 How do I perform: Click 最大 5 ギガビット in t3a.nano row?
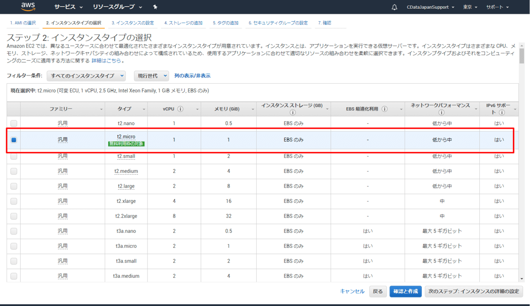pyautogui.click(x=442, y=231)
